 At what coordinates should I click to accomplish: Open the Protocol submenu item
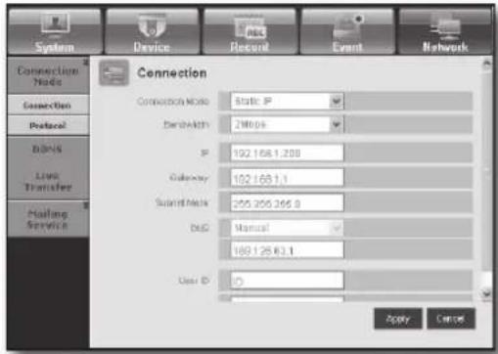click(48, 125)
